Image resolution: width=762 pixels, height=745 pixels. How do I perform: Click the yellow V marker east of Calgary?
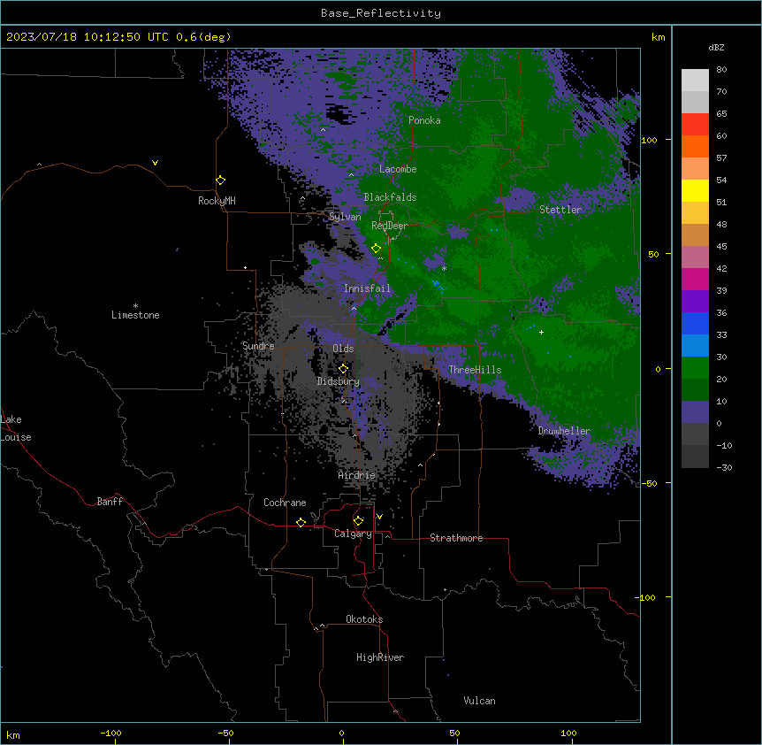pos(379,517)
